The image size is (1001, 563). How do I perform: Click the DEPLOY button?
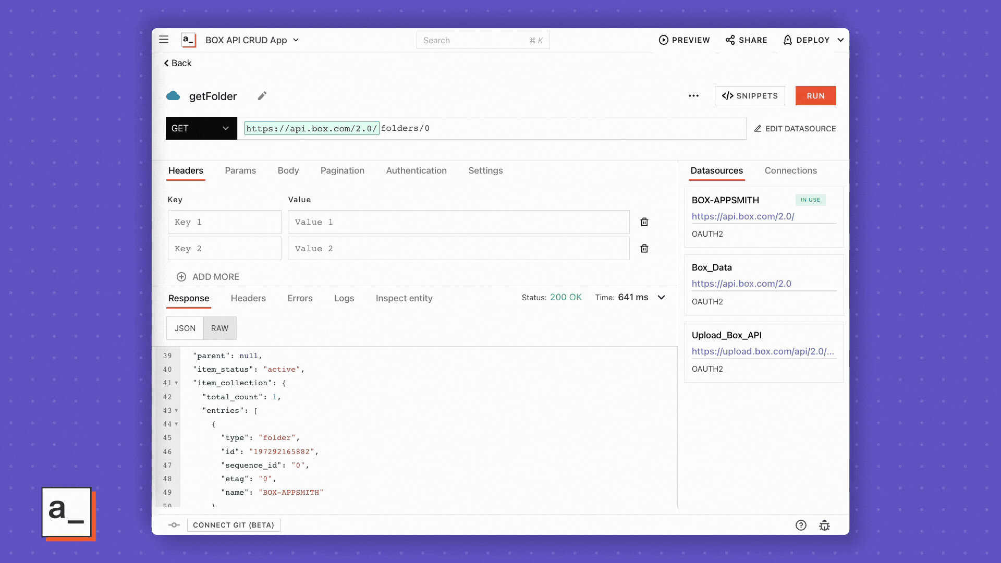pyautogui.click(x=806, y=40)
